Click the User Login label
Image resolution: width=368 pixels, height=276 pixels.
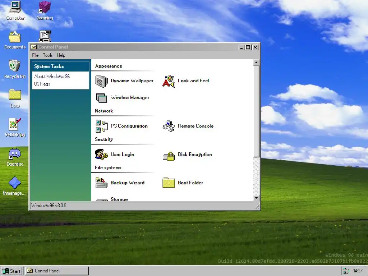pos(122,155)
